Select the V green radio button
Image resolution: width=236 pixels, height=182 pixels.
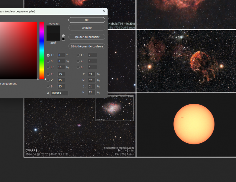click(x=48, y=80)
